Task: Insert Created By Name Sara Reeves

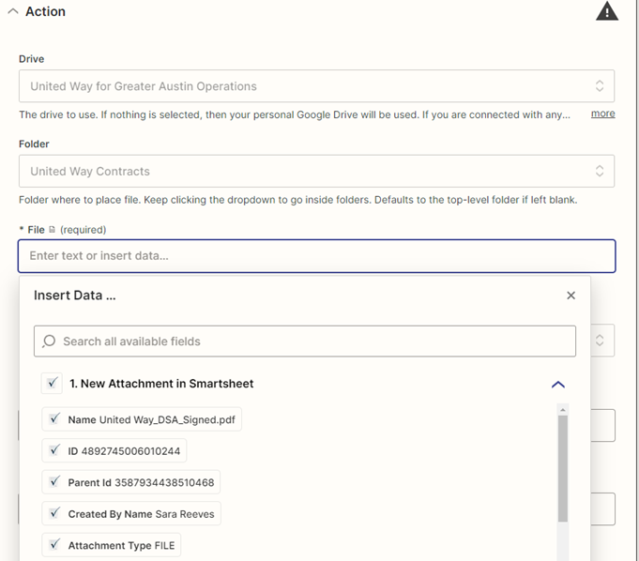Action: pyautogui.click(x=131, y=514)
